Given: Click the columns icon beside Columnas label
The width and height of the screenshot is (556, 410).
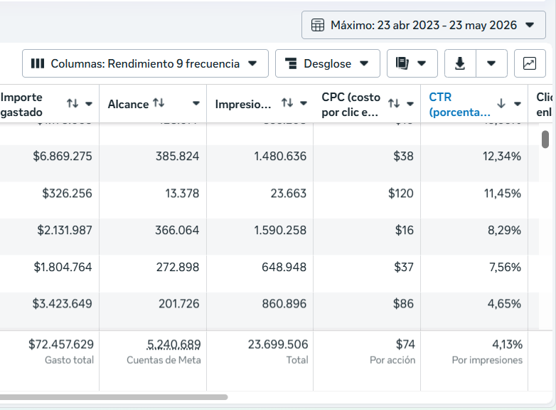Looking at the screenshot, I should (x=38, y=63).
